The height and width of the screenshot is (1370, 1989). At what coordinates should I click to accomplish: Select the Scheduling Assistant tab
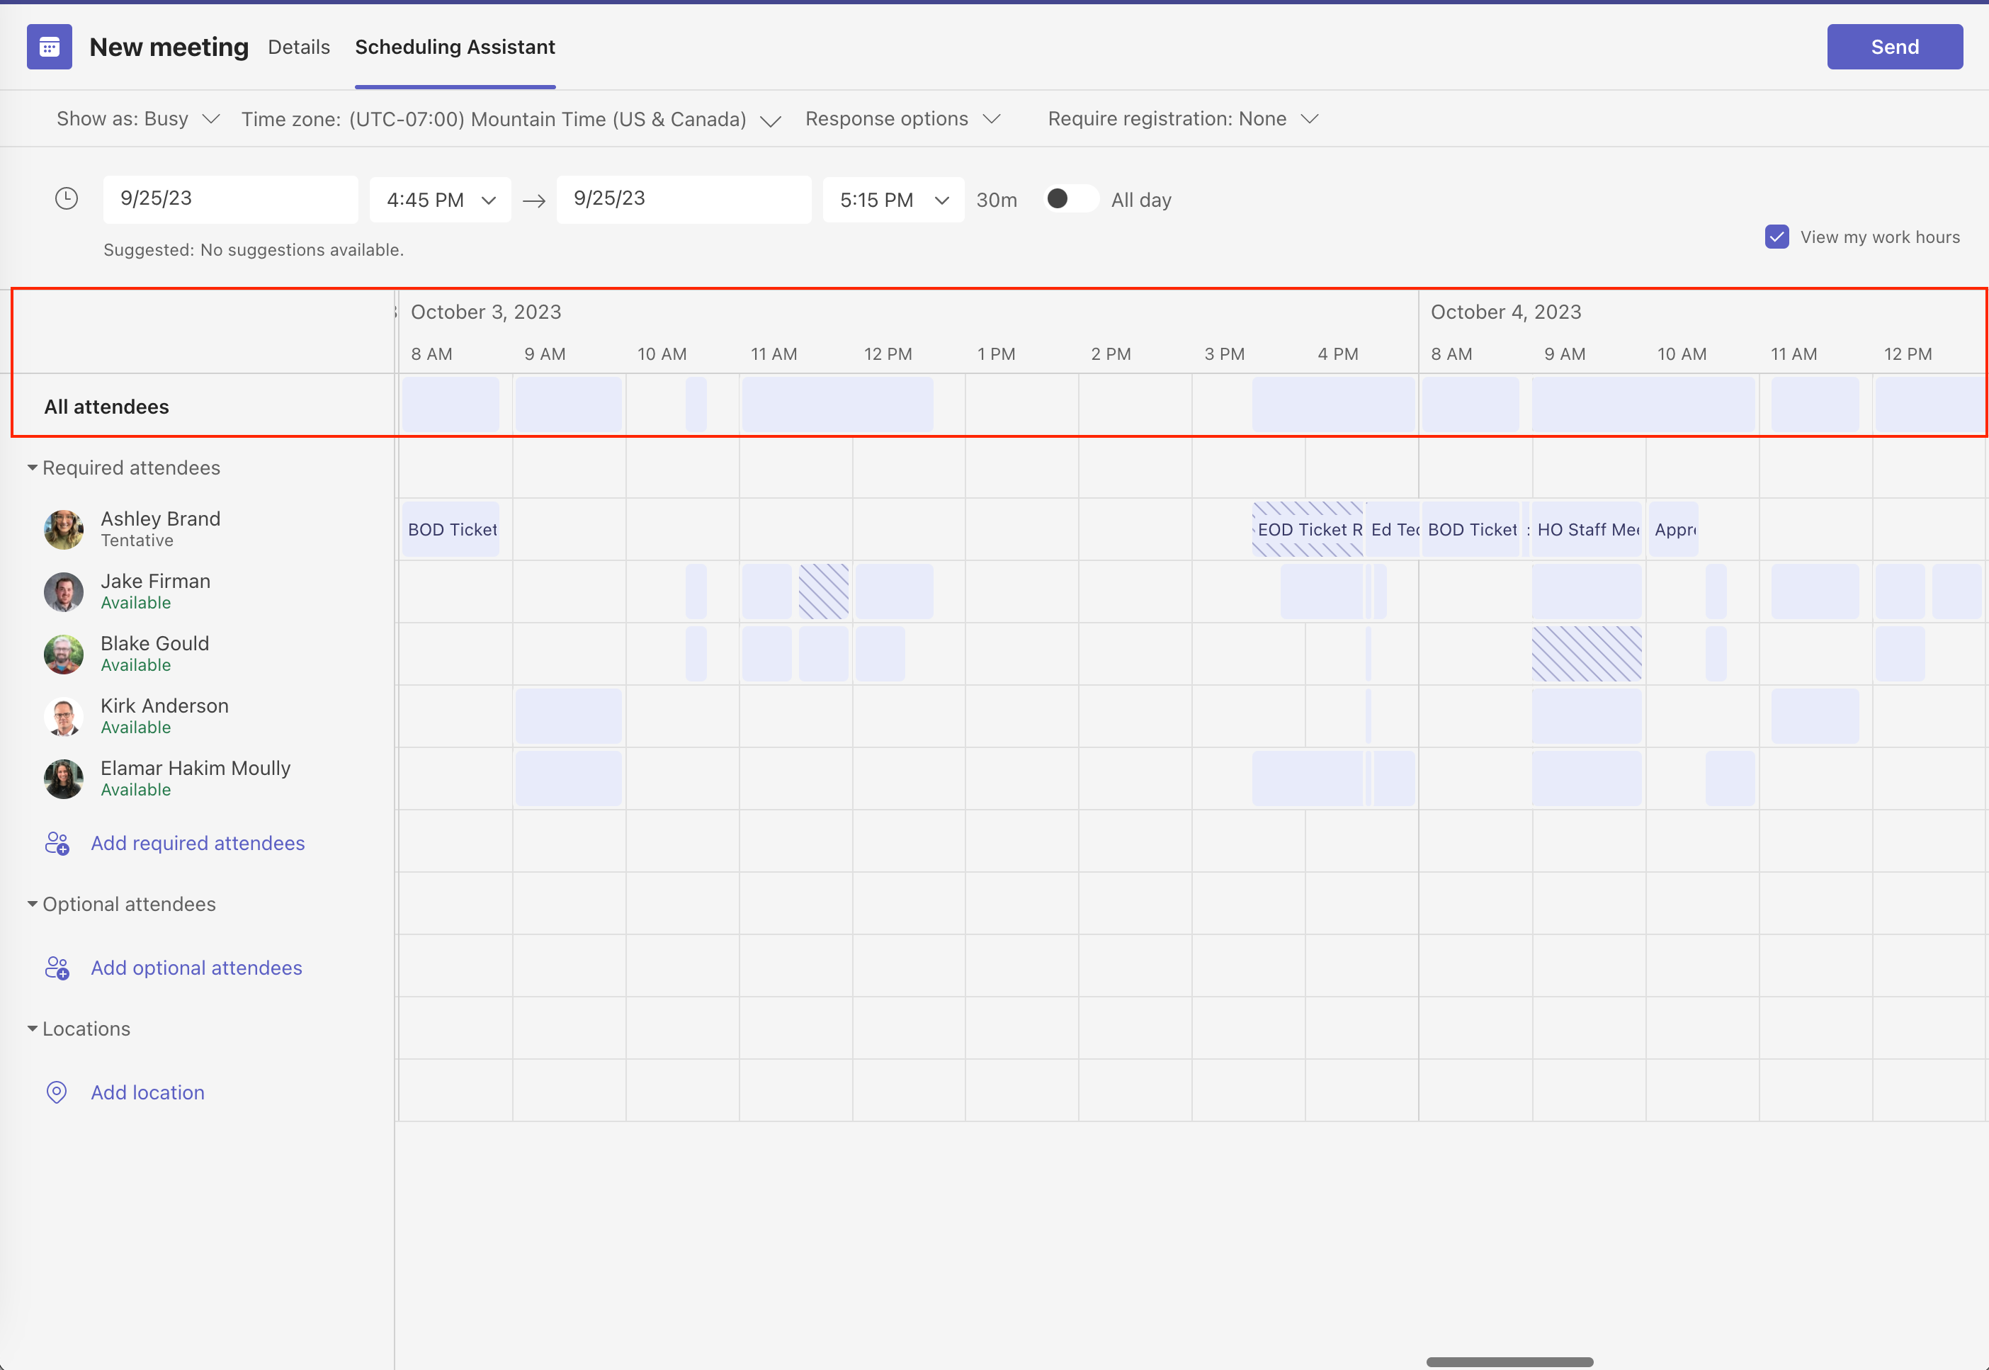[x=454, y=47]
